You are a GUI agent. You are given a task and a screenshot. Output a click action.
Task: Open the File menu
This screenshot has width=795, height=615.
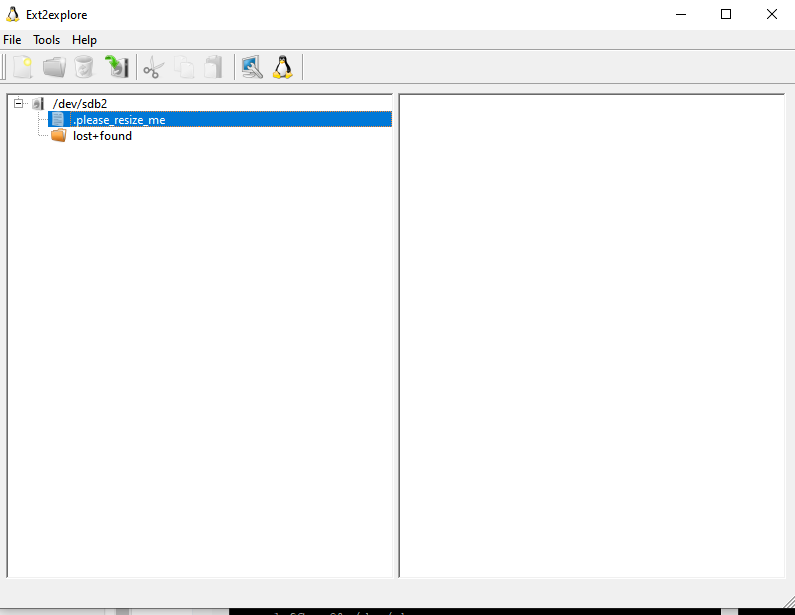point(12,40)
